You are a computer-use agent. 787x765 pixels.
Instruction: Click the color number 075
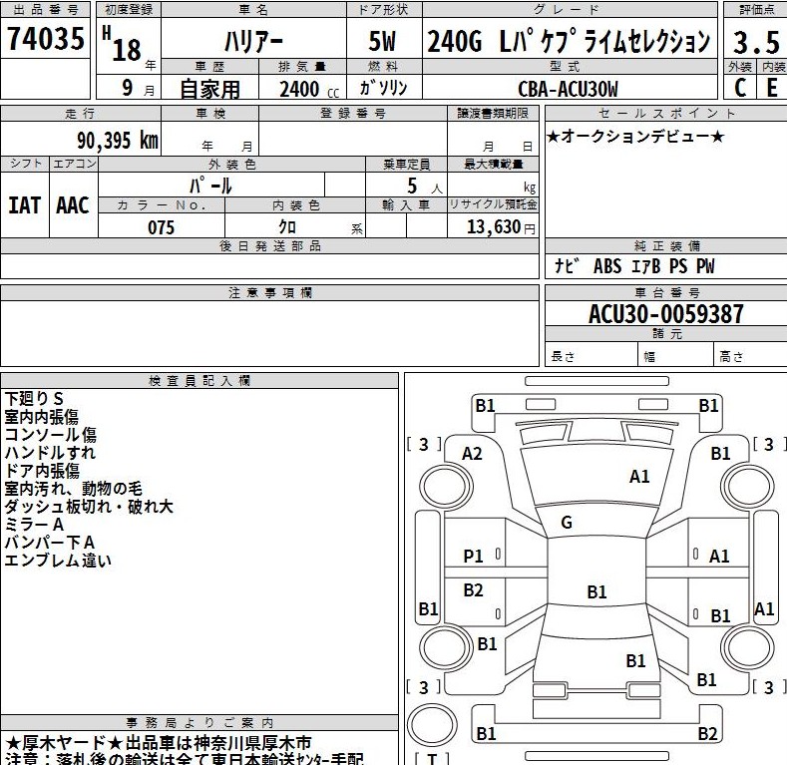coord(162,227)
